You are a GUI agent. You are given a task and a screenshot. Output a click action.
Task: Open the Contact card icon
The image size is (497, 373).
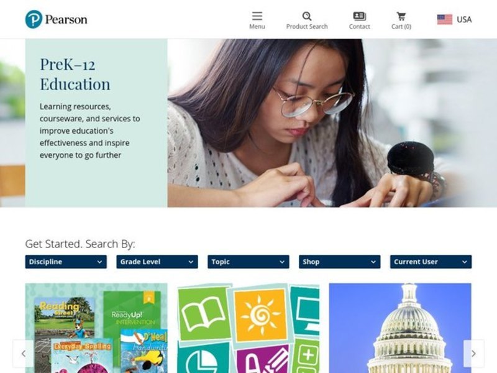coord(360,16)
